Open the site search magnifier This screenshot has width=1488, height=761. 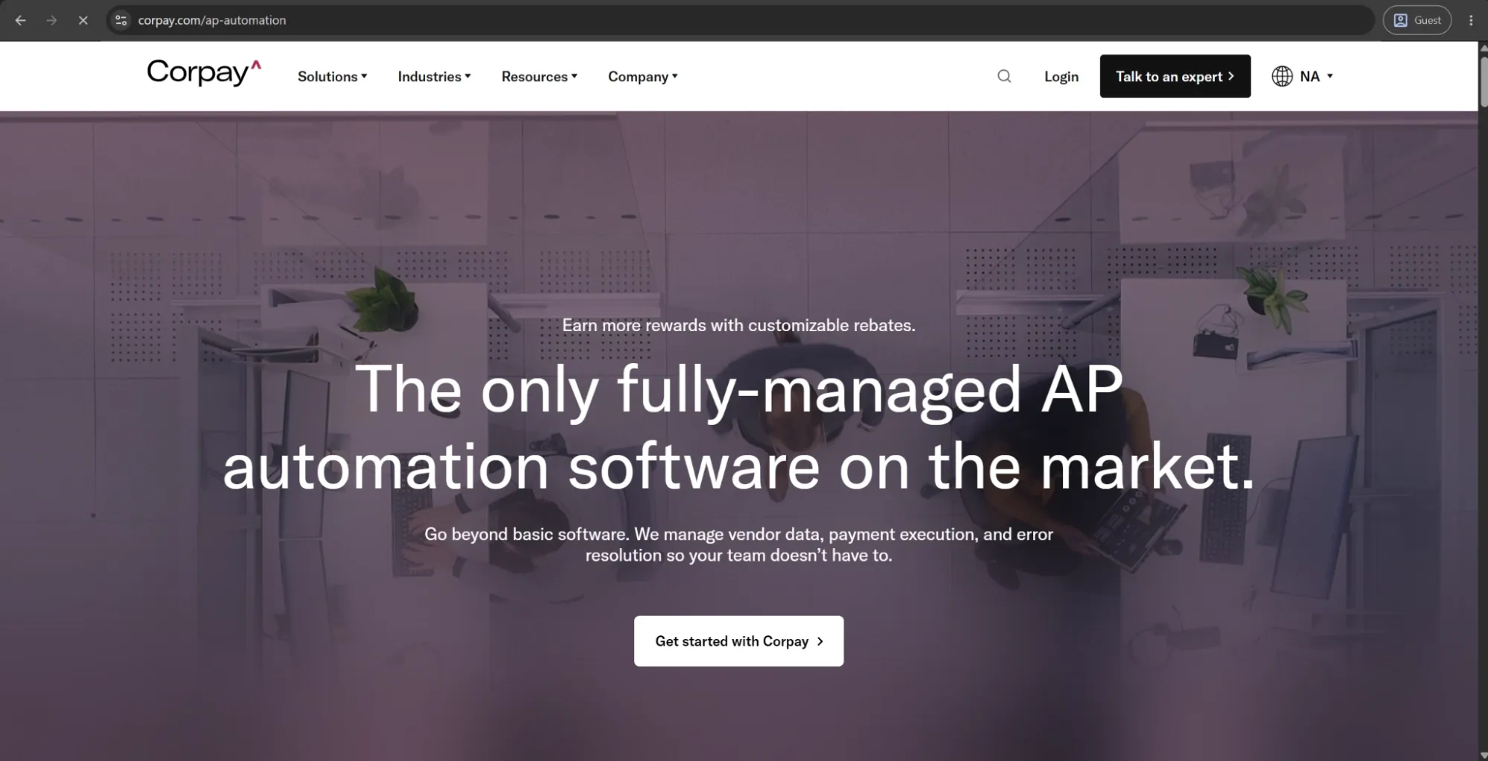(1004, 76)
